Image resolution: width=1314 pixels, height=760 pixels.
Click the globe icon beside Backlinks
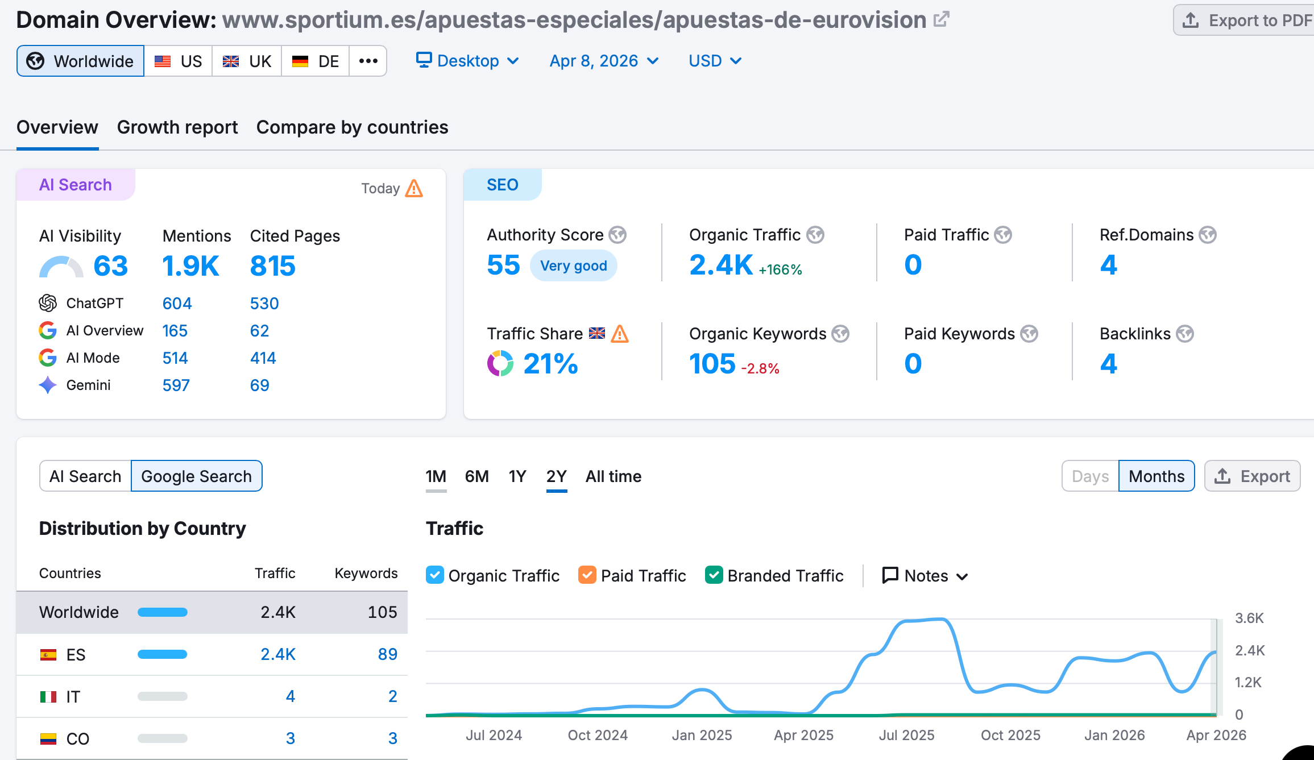coord(1185,334)
